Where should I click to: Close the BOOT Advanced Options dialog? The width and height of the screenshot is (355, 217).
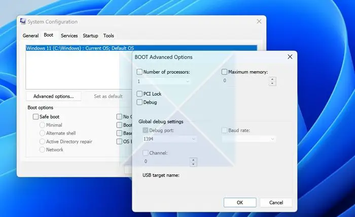[290, 57]
